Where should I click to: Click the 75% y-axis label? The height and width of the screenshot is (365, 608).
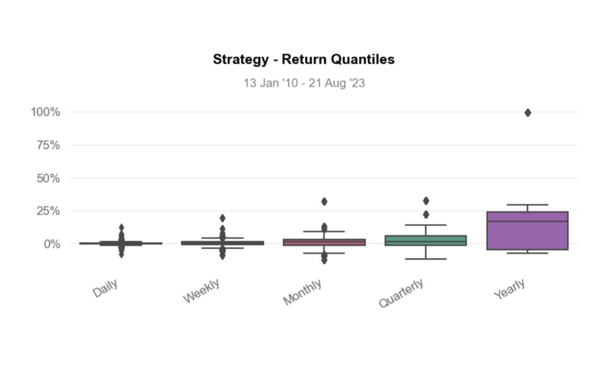(48, 145)
